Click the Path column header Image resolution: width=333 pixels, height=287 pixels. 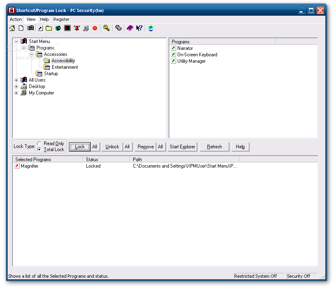click(x=185, y=159)
